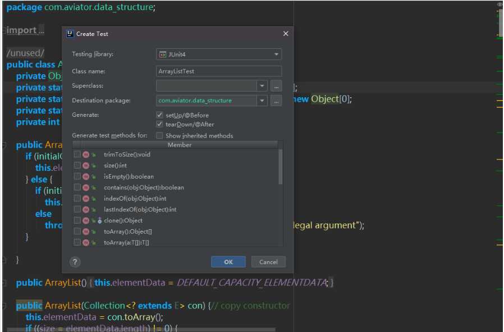This screenshot has width=504, height=332.
Task: Click the JUnit4 library icon in combo box
Action: (163, 54)
